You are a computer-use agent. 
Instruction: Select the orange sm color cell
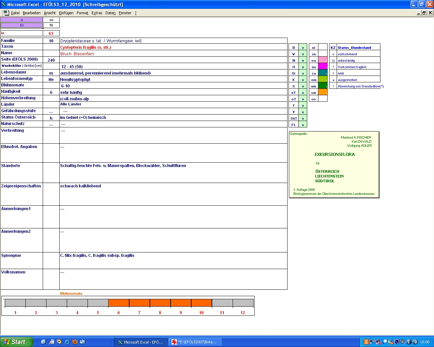[323, 93]
